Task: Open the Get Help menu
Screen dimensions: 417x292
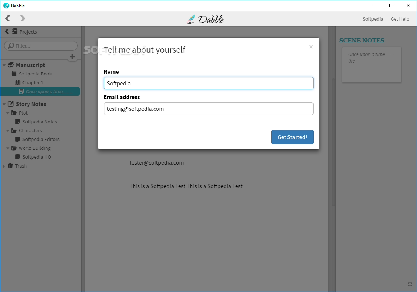Action: (x=400, y=19)
